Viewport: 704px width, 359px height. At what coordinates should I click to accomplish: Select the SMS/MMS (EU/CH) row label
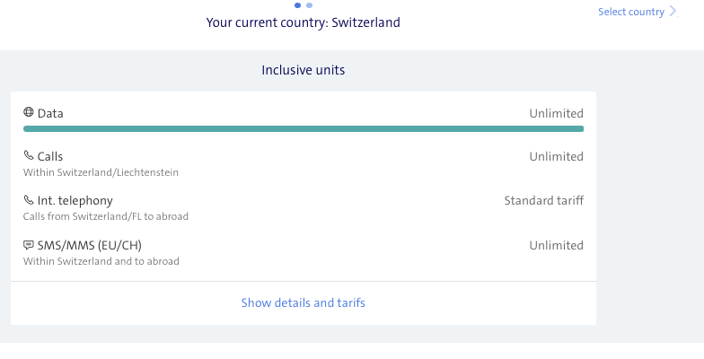[x=89, y=245]
